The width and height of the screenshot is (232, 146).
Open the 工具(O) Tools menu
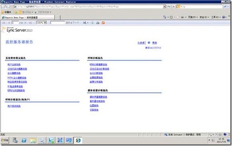[x=216, y=17]
